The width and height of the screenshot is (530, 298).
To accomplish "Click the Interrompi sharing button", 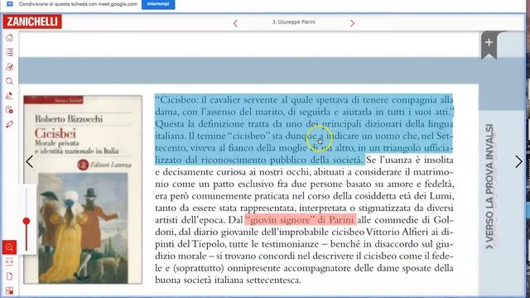I will click(x=158, y=4).
